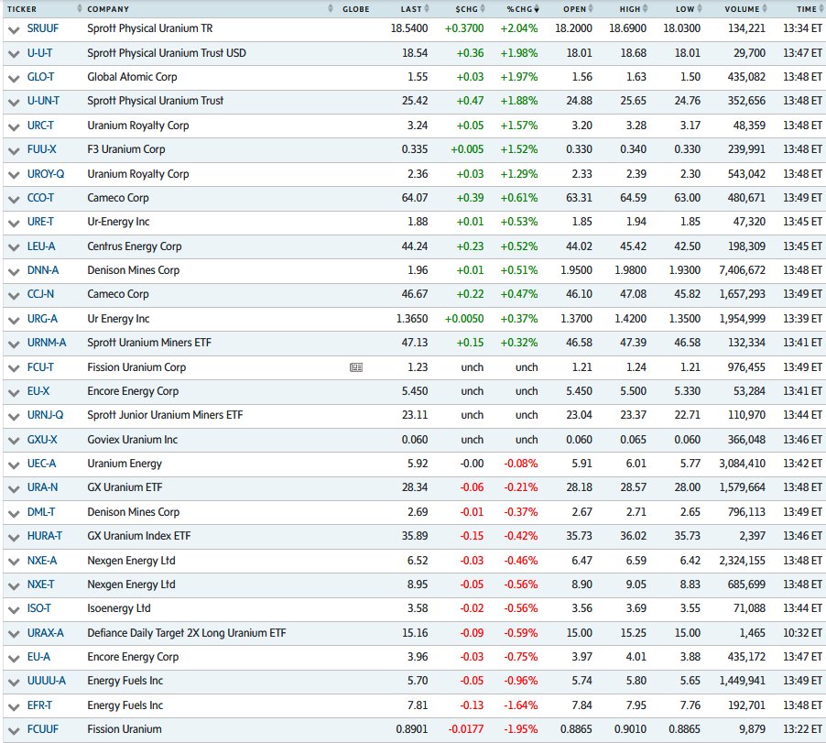
Task: Expand the URNM-A row chevron
Action: coord(14,344)
